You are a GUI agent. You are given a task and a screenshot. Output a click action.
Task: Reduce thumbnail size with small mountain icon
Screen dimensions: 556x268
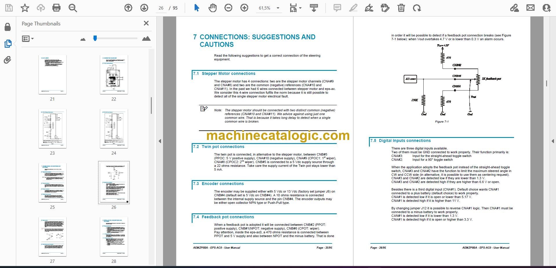click(x=83, y=39)
